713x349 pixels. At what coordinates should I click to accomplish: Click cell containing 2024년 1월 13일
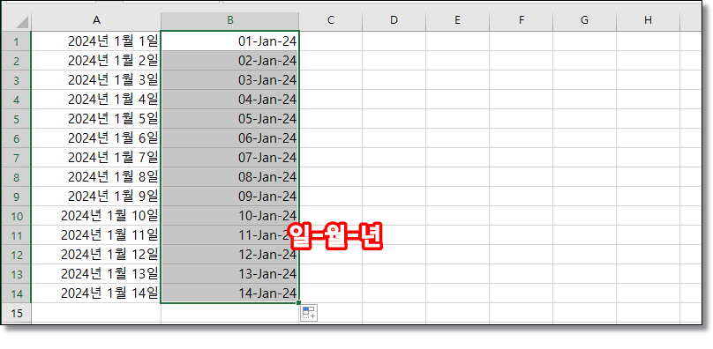tap(96, 274)
